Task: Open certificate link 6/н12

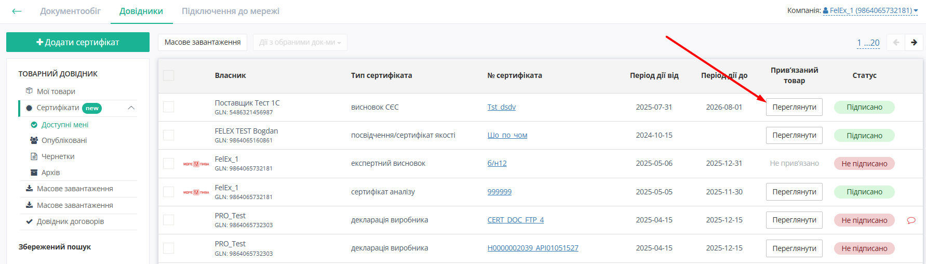Action: click(x=497, y=163)
